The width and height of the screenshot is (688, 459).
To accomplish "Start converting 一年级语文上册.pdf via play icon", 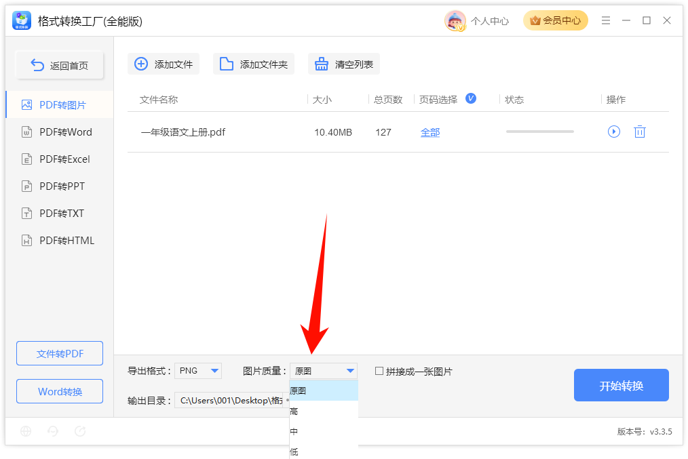I will (x=614, y=132).
